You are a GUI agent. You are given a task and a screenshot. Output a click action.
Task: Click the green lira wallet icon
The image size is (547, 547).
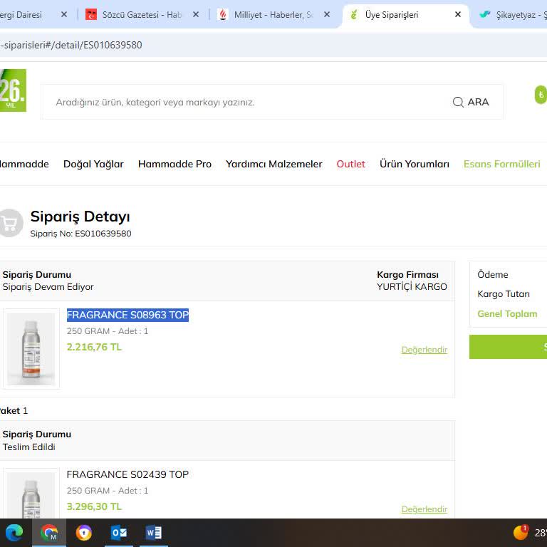coord(541,95)
